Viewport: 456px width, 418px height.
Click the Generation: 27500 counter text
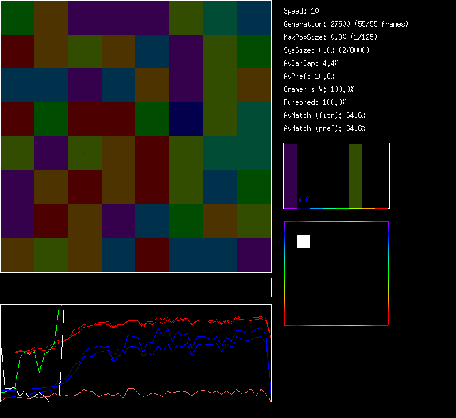tap(345, 24)
